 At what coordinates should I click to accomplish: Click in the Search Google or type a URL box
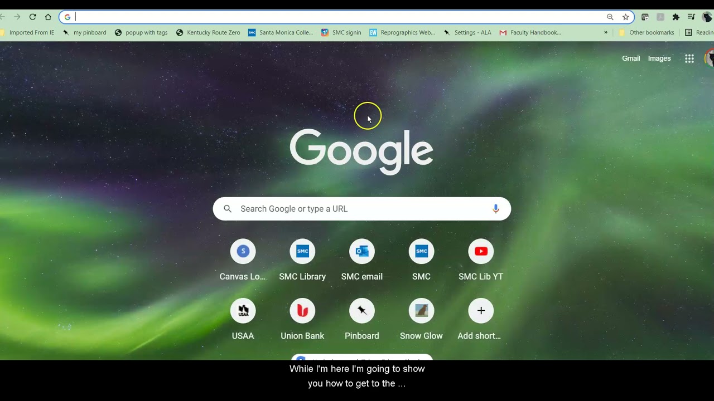pyautogui.click(x=361, y=209)
